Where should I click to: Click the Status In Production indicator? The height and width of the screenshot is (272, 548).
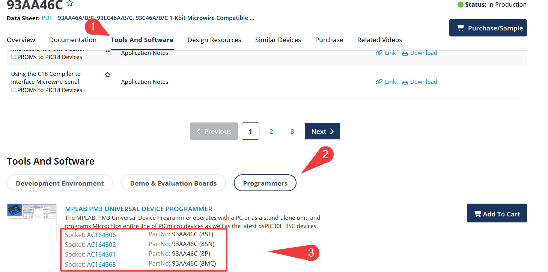[x=492, y=5]
